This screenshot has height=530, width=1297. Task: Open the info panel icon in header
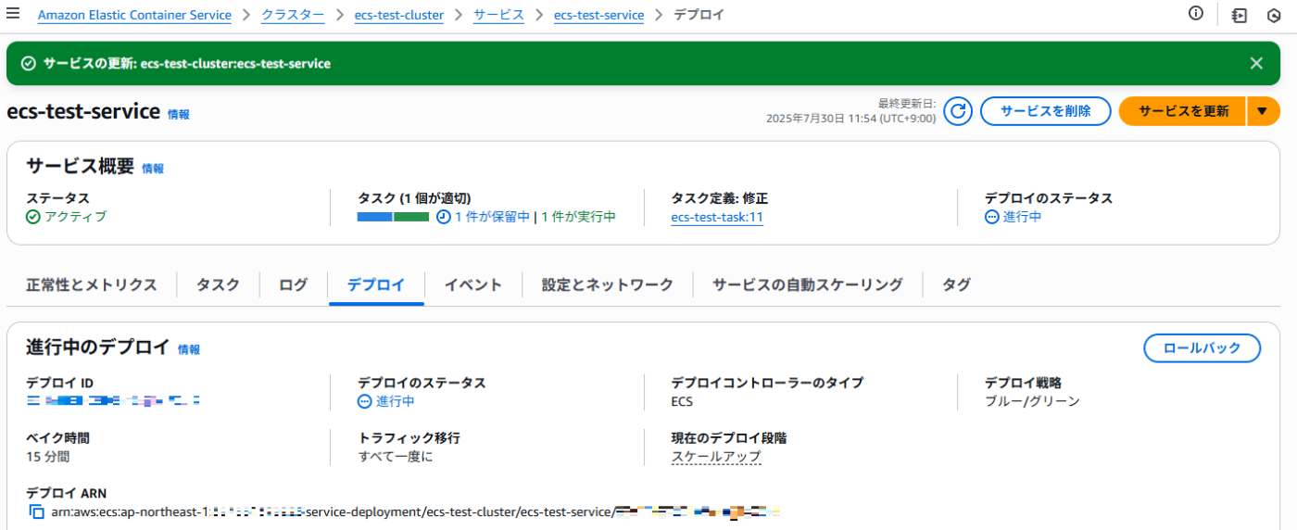click(x=1196, y=13)
